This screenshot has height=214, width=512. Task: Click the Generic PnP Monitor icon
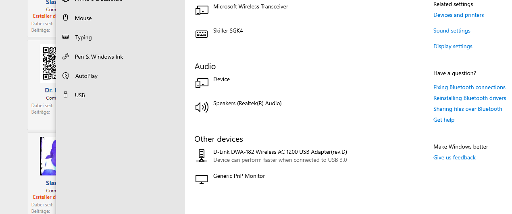(202, 179)
